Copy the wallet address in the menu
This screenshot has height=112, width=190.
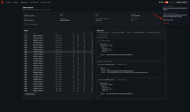coord(175,9)
